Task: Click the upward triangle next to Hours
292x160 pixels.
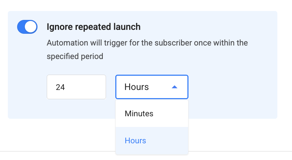Action: coord(175,87)
